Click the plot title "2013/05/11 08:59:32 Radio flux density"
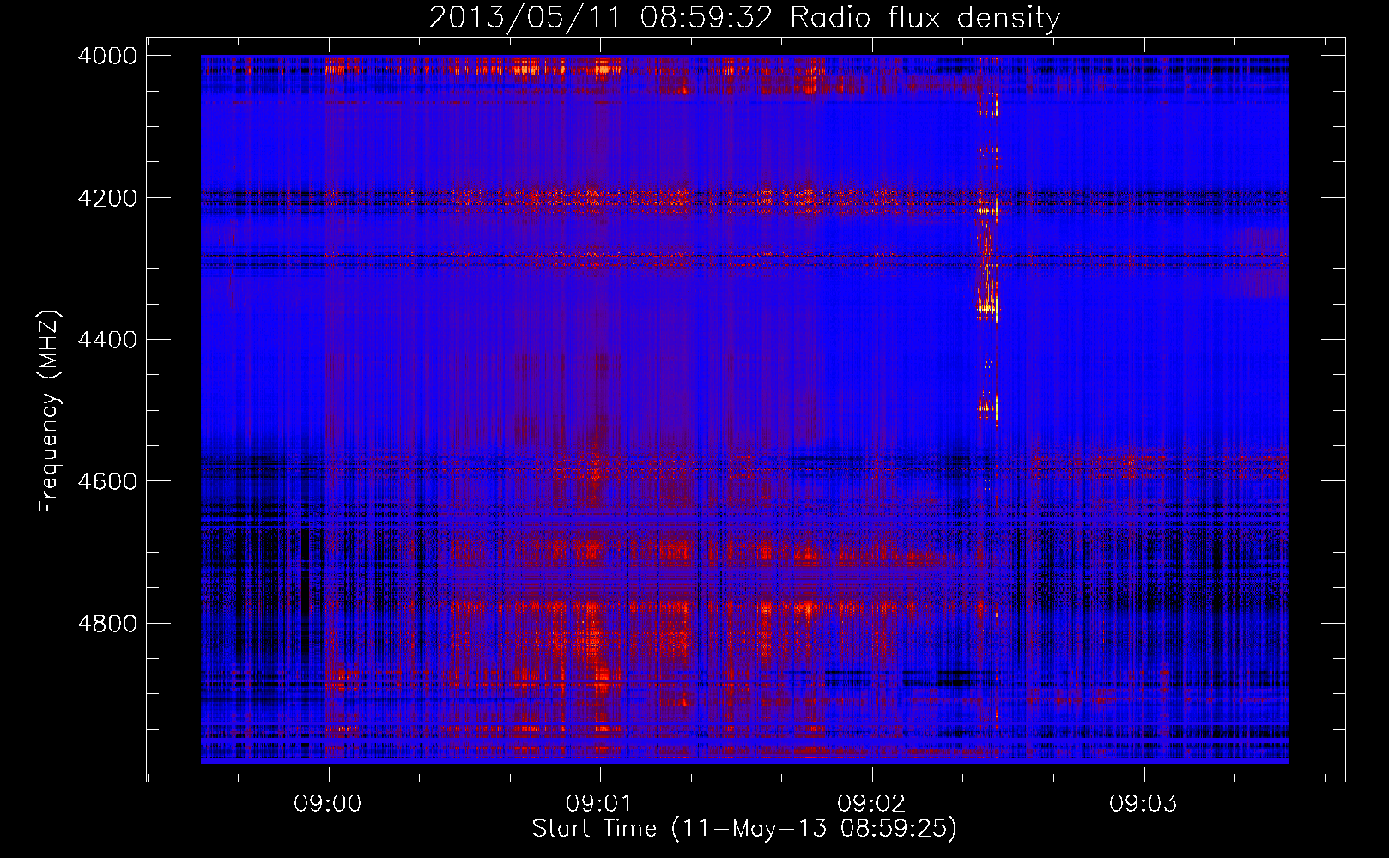The height and width of the screenshot is (858, 1389). pyautogui.click(x=744, y=17)
